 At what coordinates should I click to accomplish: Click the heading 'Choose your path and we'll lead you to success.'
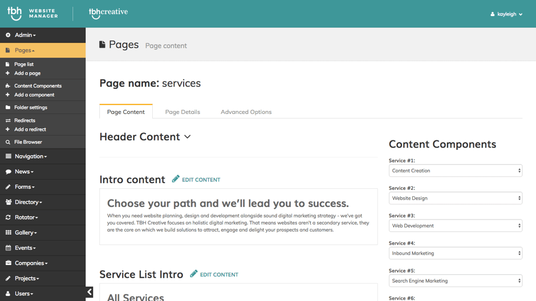[228, 204]
